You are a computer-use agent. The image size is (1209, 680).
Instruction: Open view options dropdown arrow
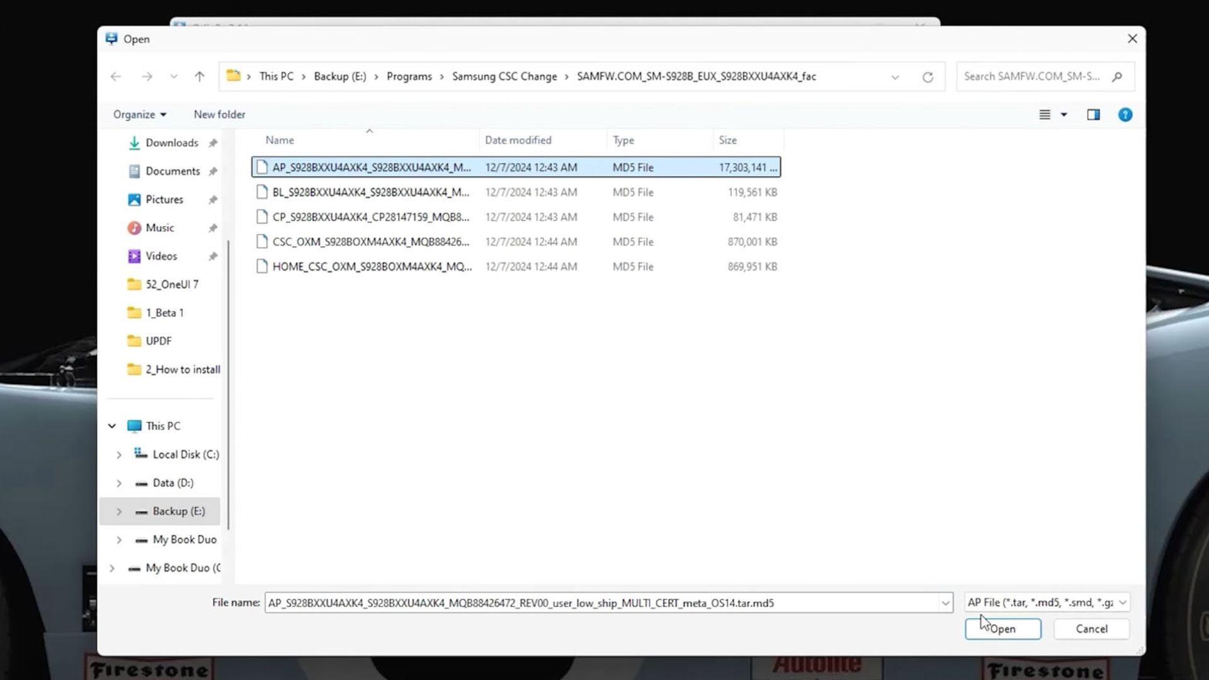(x=1064, y=115)
